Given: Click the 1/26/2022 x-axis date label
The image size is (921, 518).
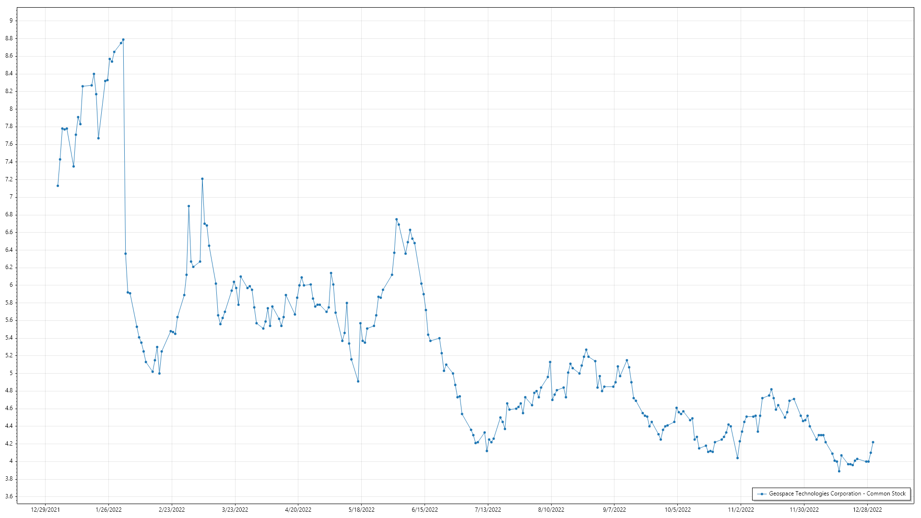Looking at the screenshot, I should 108,509.
